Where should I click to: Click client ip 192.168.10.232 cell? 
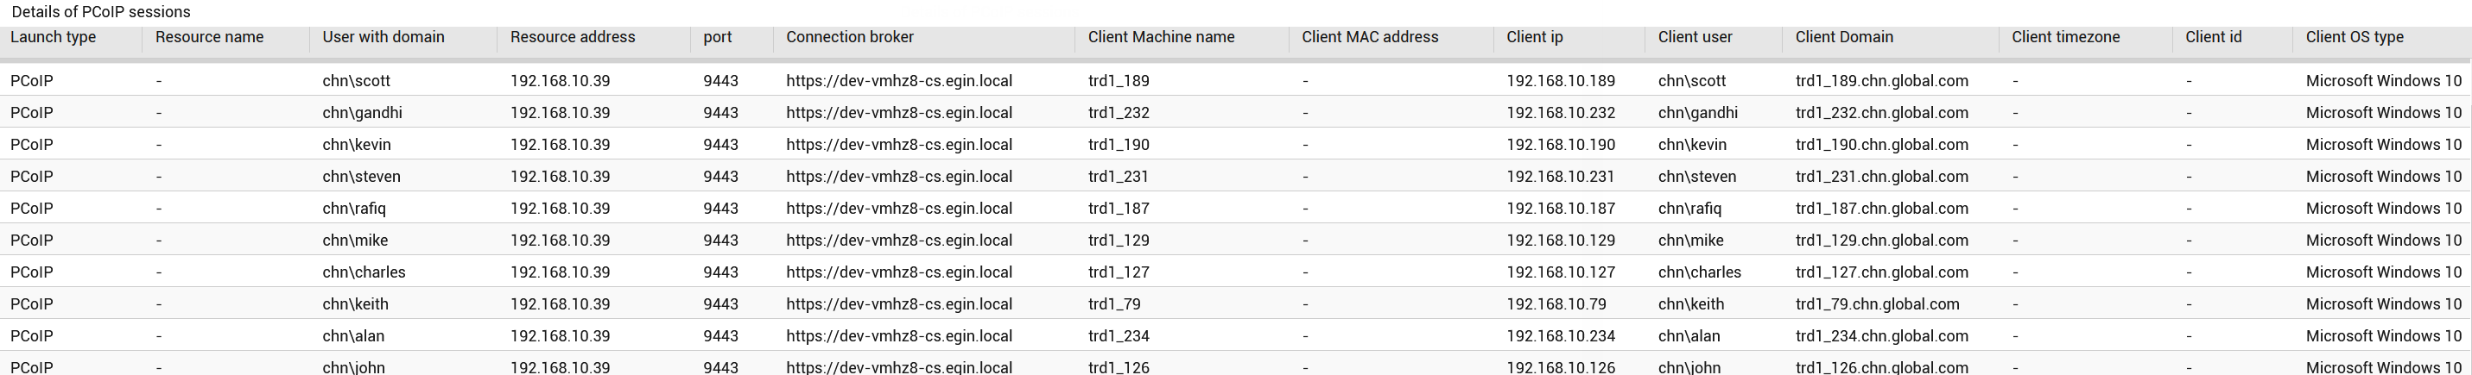pyautogui.click(x=1561, y=113)
